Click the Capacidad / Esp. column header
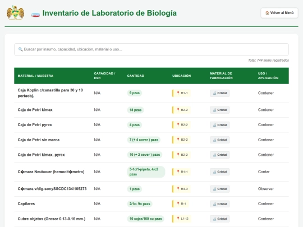Image resolution: width=303 pixels, height=227 pixels. pos(104,76)
